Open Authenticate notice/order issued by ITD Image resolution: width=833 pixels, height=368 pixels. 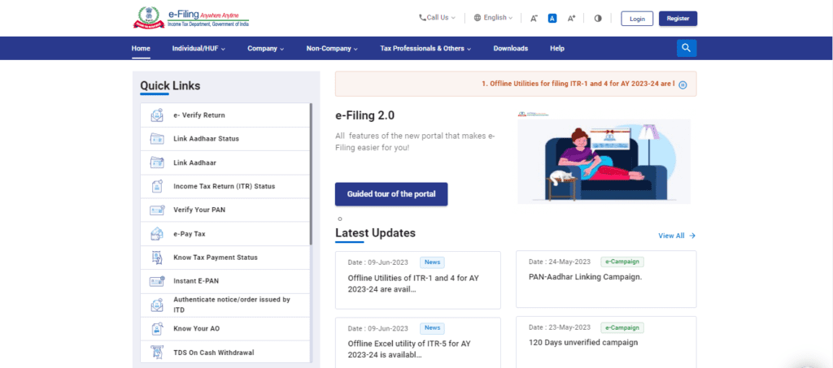pos(226,305)
